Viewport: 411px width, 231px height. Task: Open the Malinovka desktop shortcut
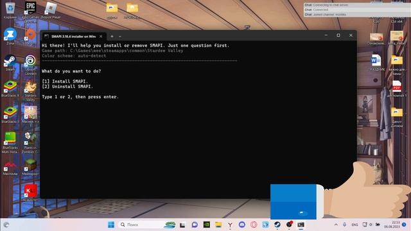(x=10, y=167)
